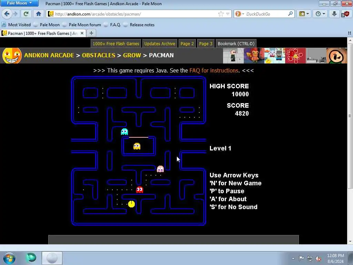This screenshot has width=353, height=265.
Task: Click the red bubbles game thumbnail
Action: tap(295, 56)
